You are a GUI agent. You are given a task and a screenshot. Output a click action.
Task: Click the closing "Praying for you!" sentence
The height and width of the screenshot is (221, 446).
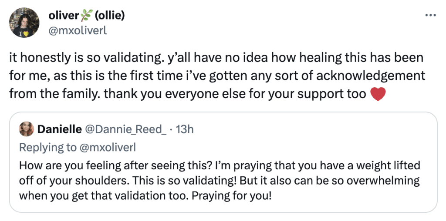click(230, 196)
